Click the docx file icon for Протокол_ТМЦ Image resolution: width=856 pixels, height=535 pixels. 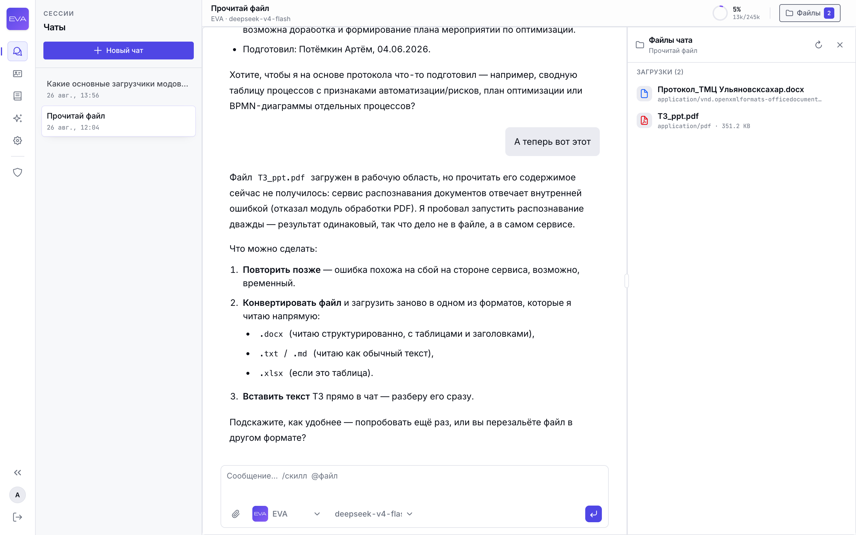pos(644,94)
